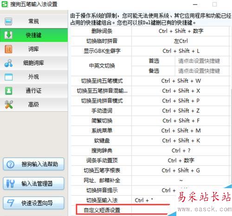232x216 pixels.
Task: Click the 手动造词 label
Action: [102, 111]
